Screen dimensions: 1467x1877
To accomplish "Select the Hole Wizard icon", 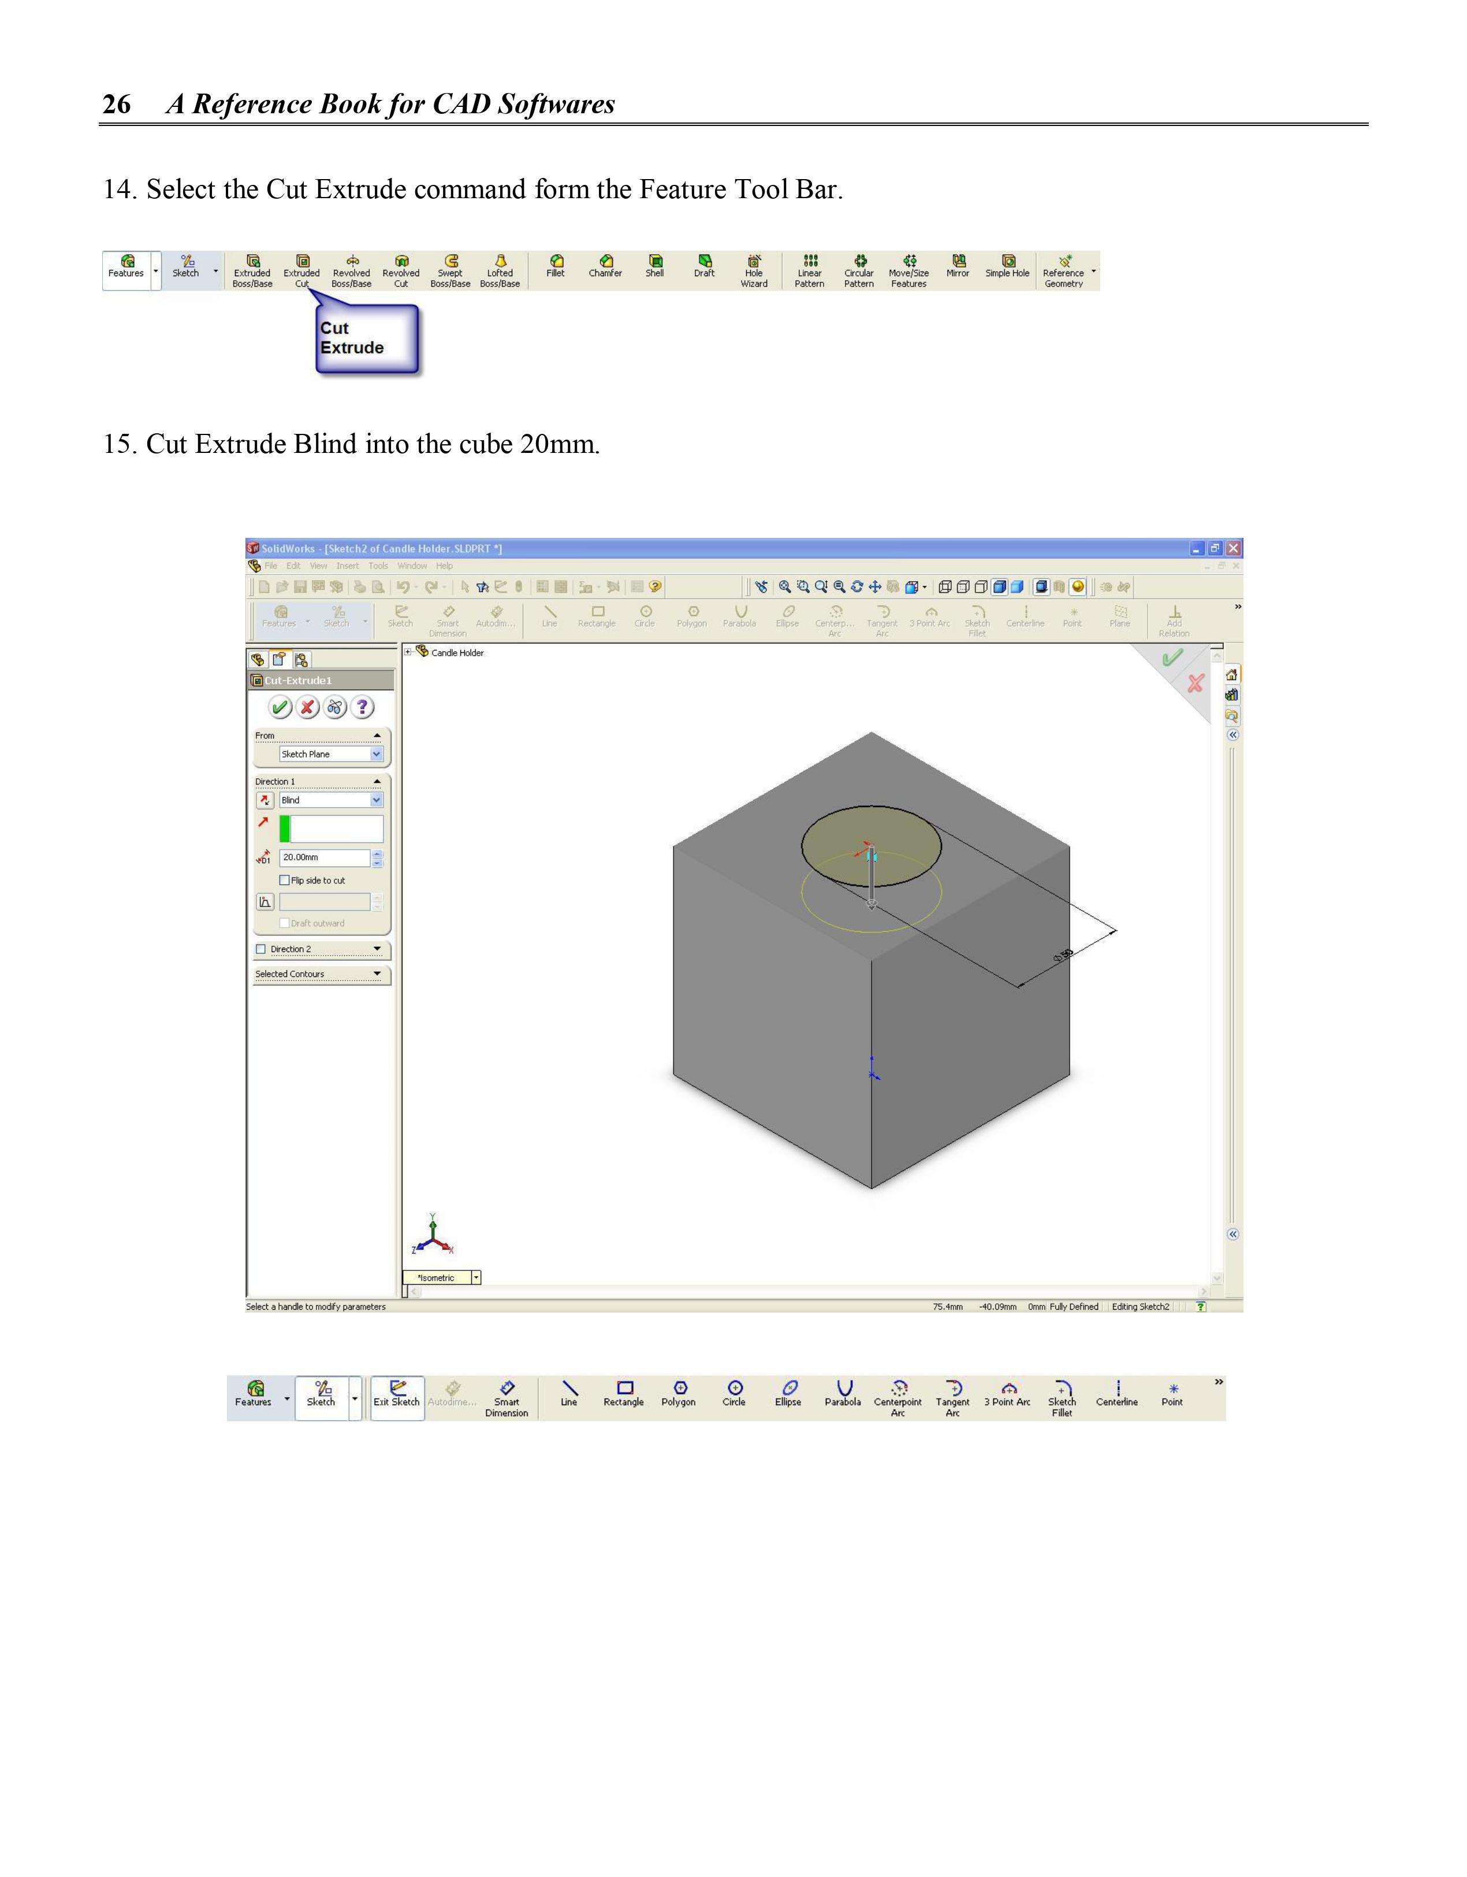I will [754, 262].
